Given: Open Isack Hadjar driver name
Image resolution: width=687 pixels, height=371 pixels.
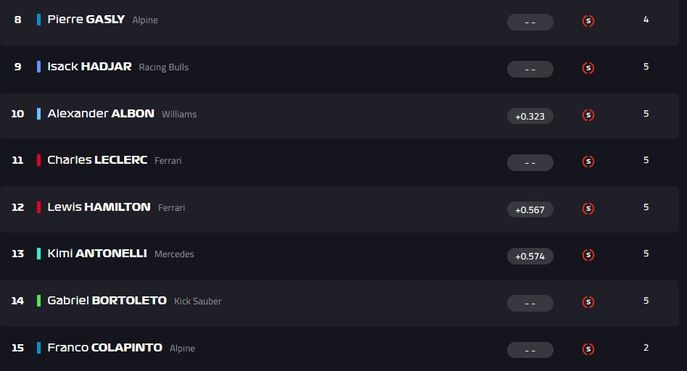Looking at the screenshot, I should 89,67.
